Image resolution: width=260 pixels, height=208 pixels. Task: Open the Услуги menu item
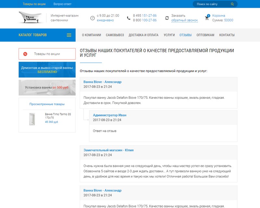point(169,35)
